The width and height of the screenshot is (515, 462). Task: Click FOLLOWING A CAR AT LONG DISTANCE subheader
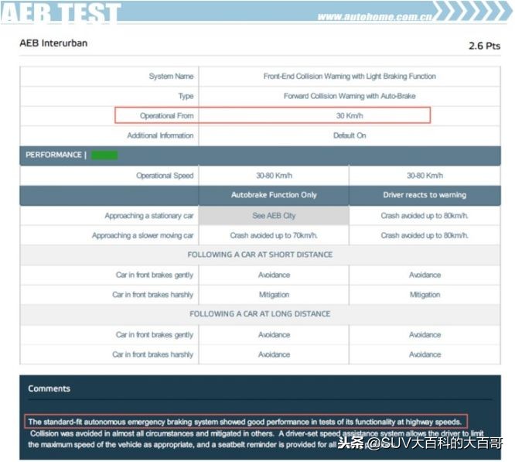point(260,314)
